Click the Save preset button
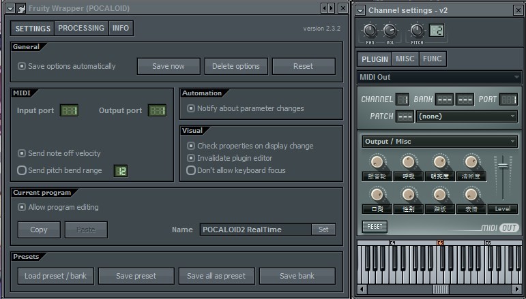This screenshot has width=526, height=299. pyautogui.click(x=136, y=276)
